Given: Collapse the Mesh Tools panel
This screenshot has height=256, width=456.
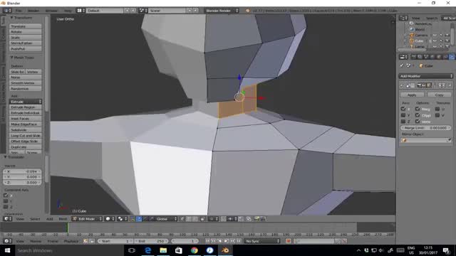Looking at the screenshot, I should 11,58.
